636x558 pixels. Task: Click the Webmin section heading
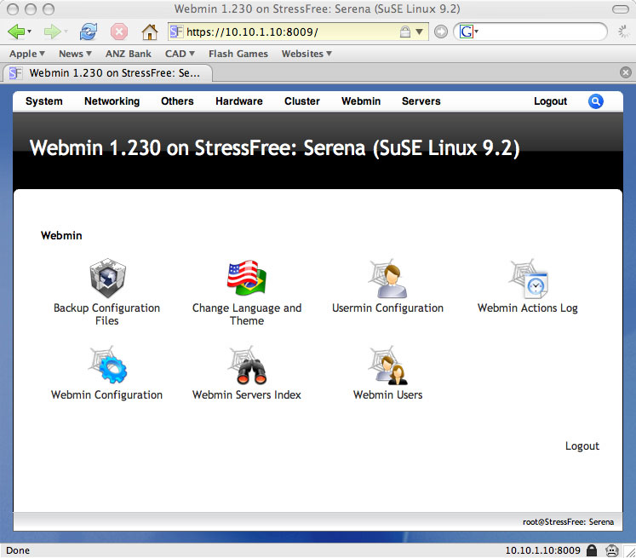pos(61,235)
